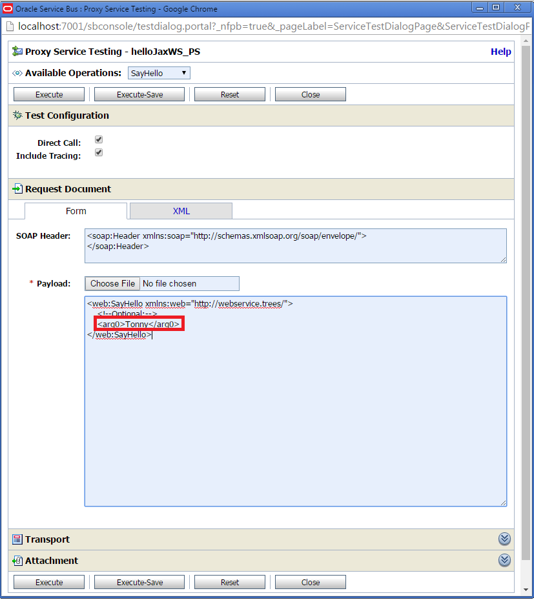The image size is (534, 602).
Task: Click the bottom Close button
Action: pos(311,582)
